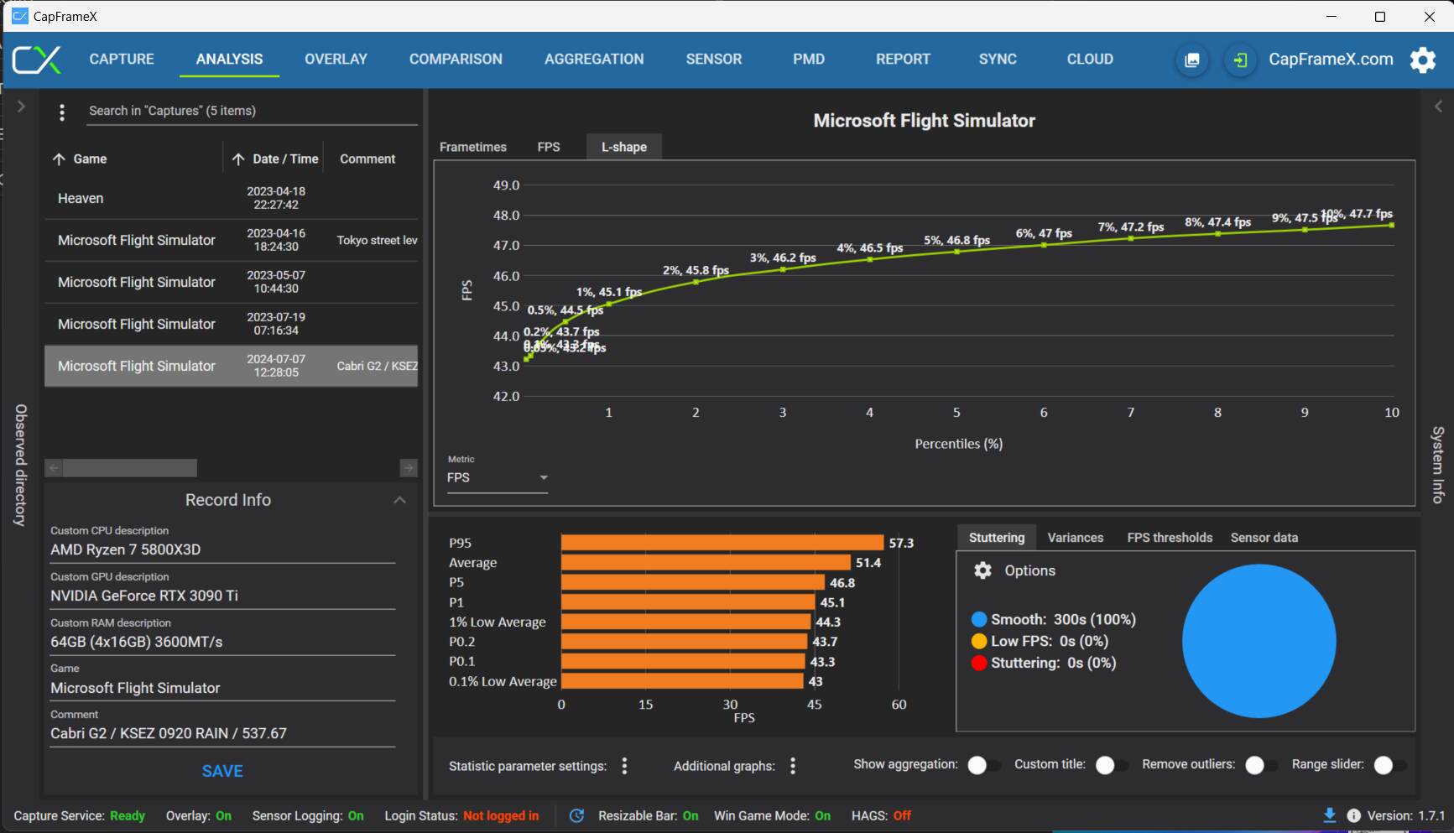1454x833 pixels.
Task: Sort the list by Date / Time arrow
Action: [x=238, y=159]
